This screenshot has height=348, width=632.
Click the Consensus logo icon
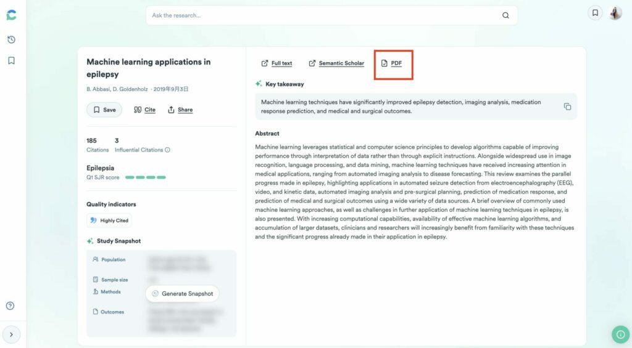click(x=11, y=15)
